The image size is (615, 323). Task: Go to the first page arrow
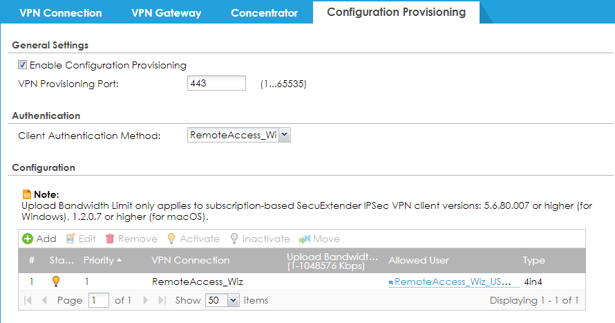28,300
